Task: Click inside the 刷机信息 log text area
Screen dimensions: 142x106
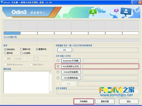Action: (x=26, y=82)
